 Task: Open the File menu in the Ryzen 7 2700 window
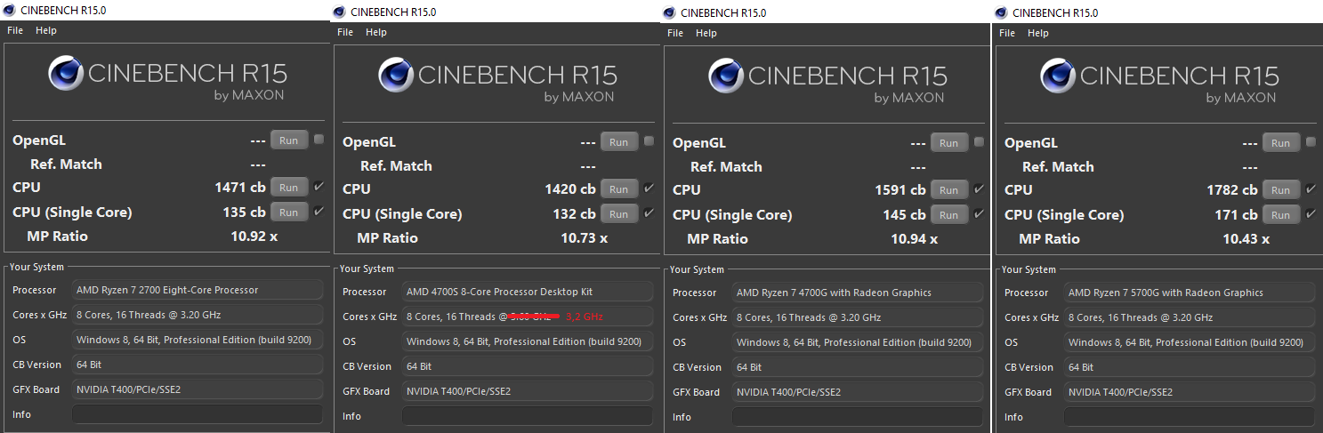(14, 30)
